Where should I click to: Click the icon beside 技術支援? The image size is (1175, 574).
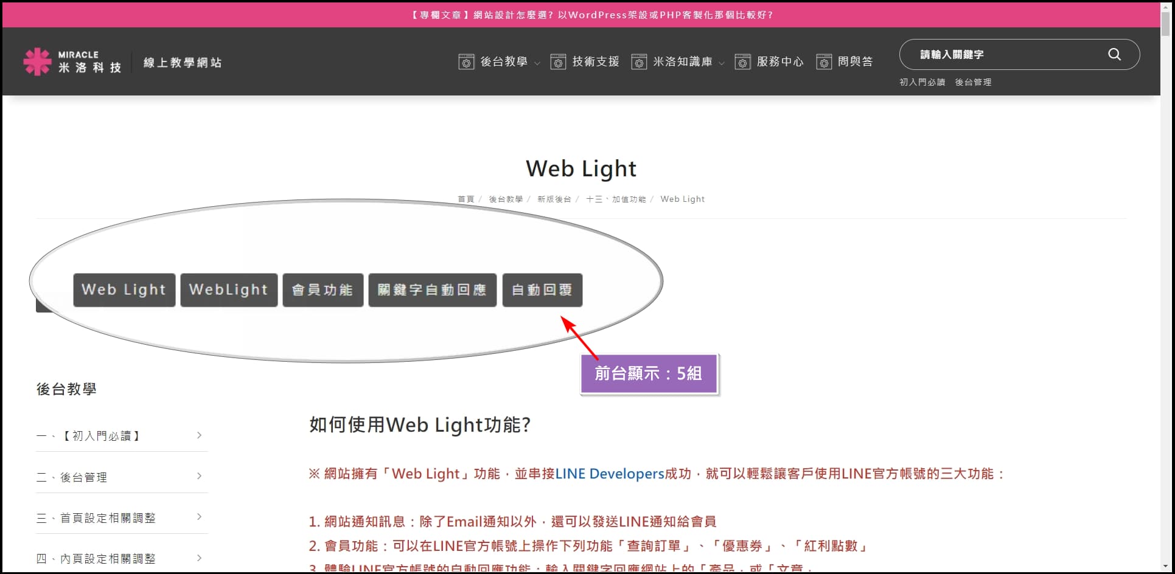click(x=558, y=62)
